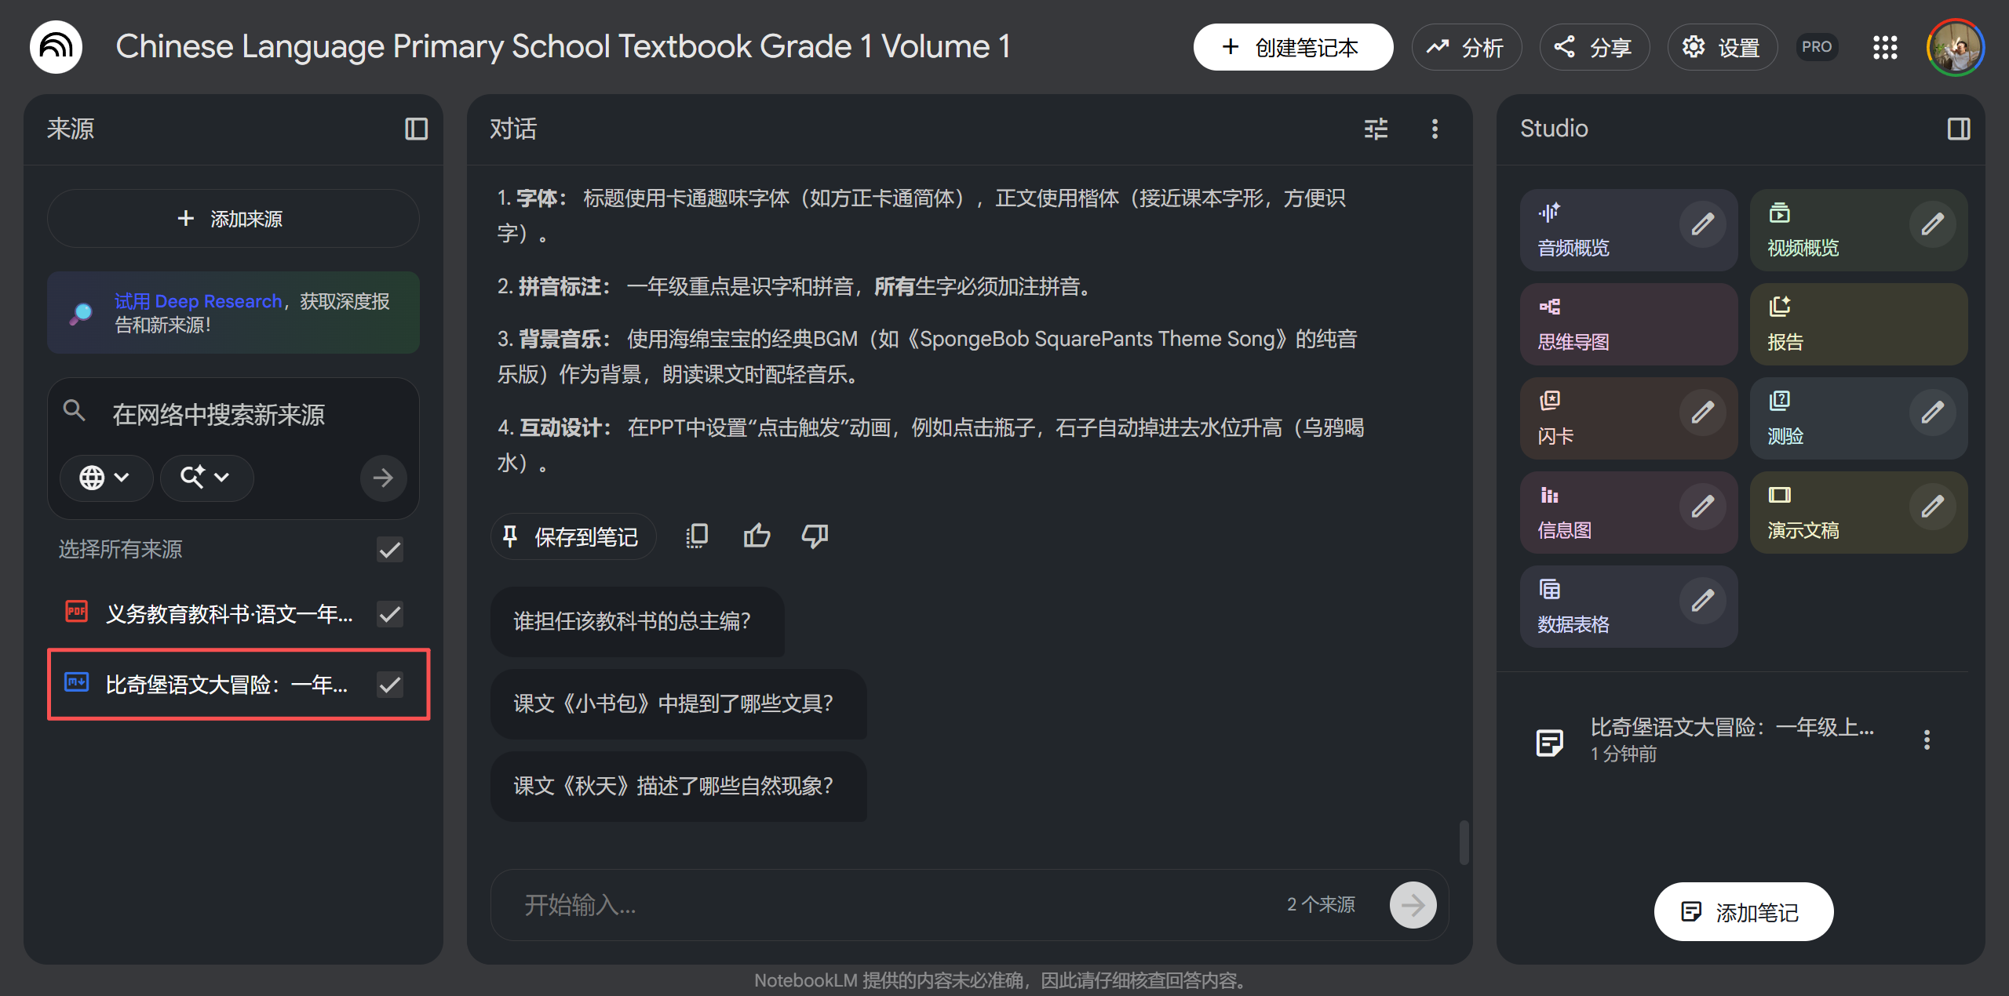This screenshot has height=996, width=2009.
Task: Create a 测验 quiz from sources
Action: [x=1829, y=418]
